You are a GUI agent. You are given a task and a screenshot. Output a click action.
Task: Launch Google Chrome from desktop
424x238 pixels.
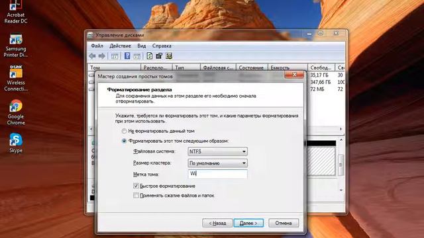tap(16, 112)
